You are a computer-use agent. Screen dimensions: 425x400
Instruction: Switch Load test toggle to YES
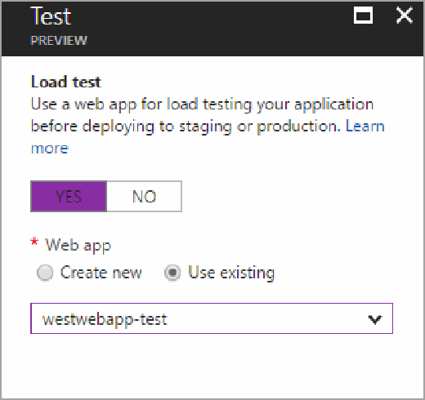(69, 196)
